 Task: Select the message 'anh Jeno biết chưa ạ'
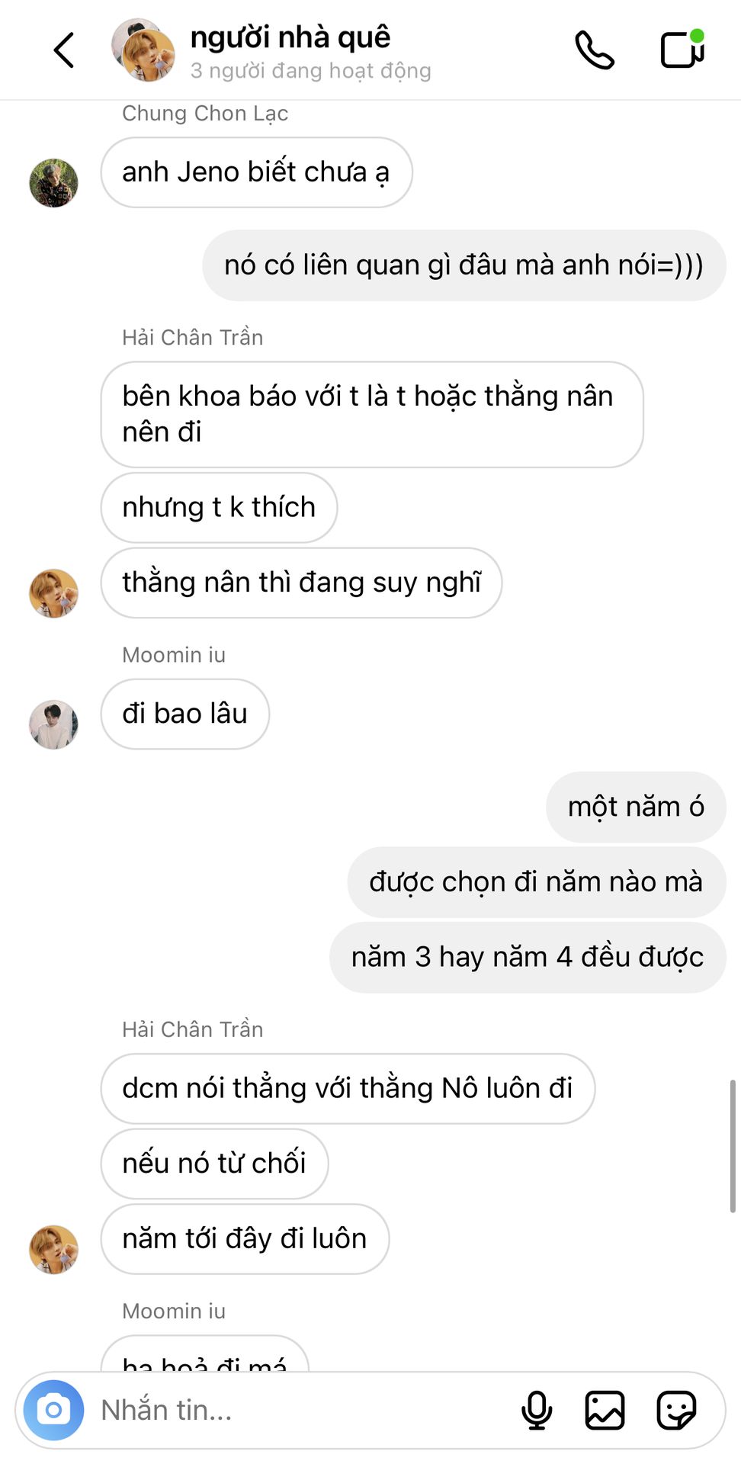point(256,172)
